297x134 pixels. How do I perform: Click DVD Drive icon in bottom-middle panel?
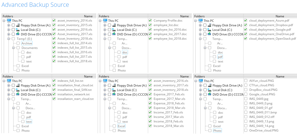pos(114,94)
